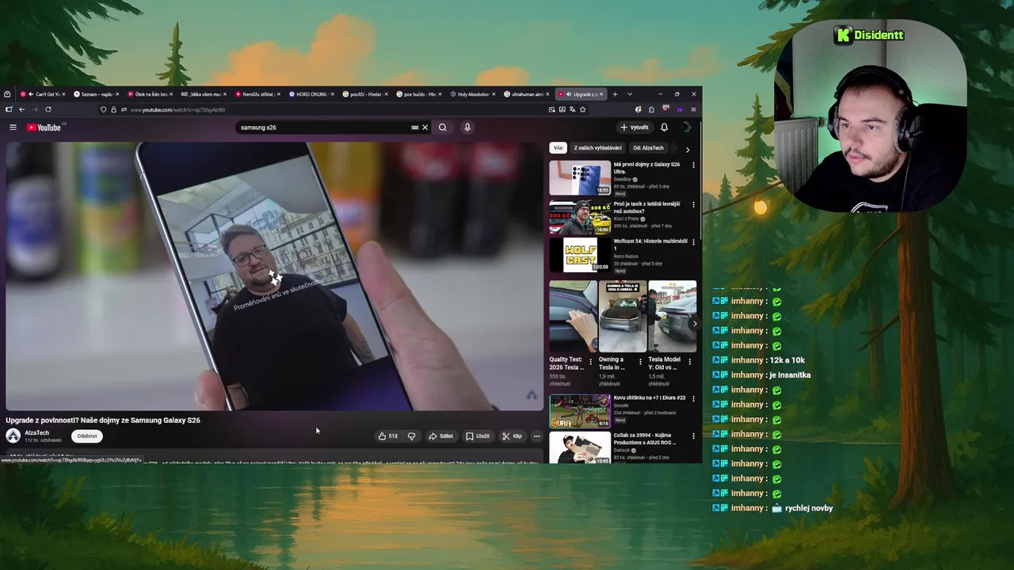Go forward with the browser forward arrow
The width and height of the screenshot is (1014, 570).
coord(35,109)
